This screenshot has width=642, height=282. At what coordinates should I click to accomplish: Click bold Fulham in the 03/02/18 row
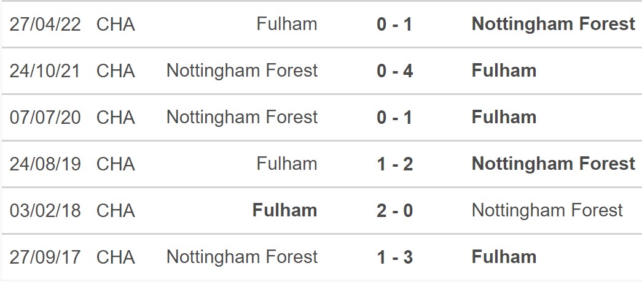point(285,210)
